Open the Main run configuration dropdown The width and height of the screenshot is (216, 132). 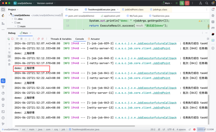167,3
